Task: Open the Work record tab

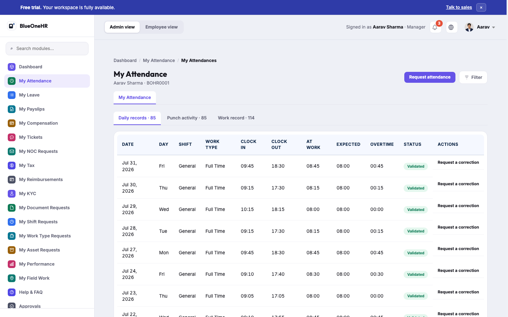Action: click(236, 118)
